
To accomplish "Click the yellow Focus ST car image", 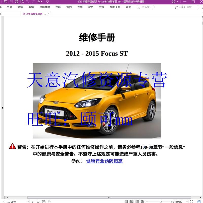I will click(97, 100).
